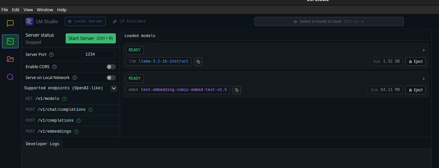Expand details of text-embedding-nomic model
Viewport: 439px width, 168px height.
(424, 79)
